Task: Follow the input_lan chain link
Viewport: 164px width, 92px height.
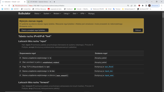Action: click(x=109, y=71)
